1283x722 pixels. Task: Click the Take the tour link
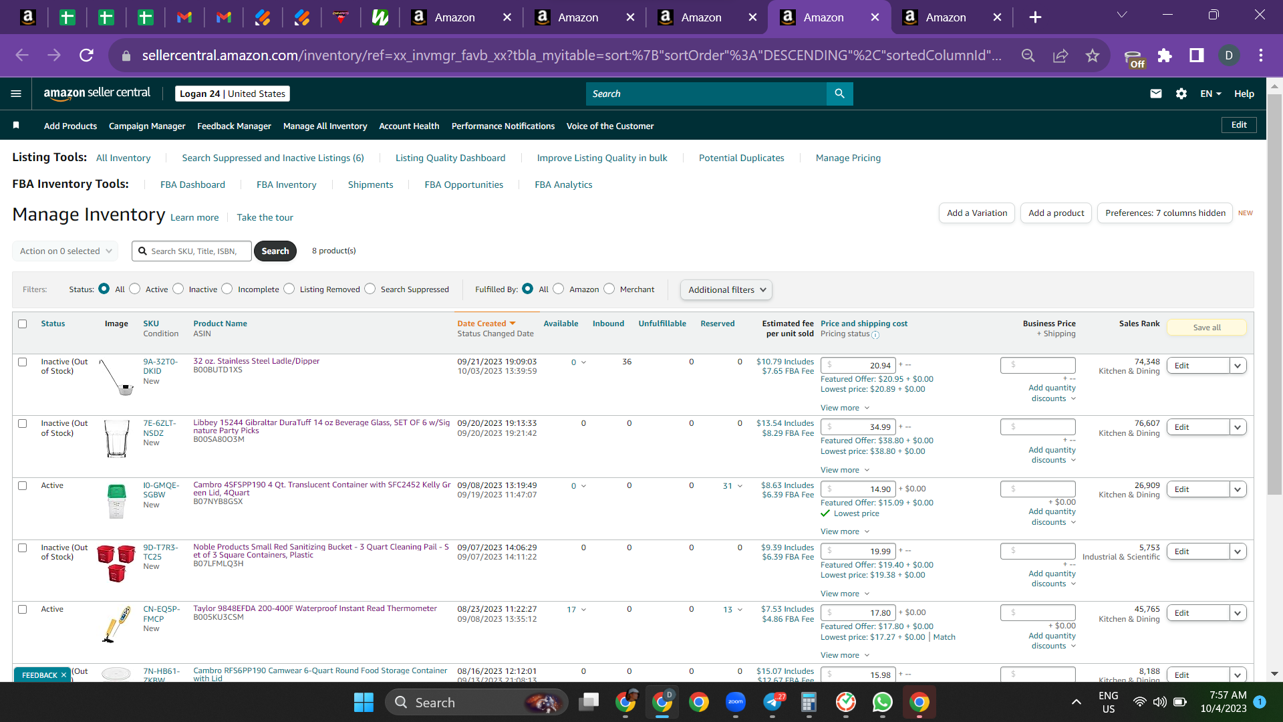click(x=265, y=217)
